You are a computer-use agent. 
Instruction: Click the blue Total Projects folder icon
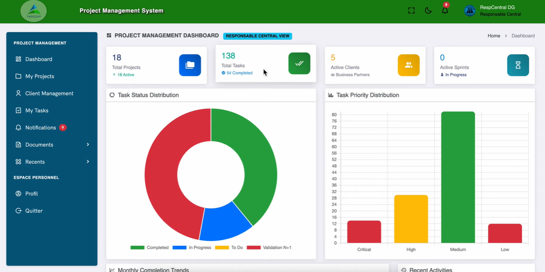click(x=190, y=65)
